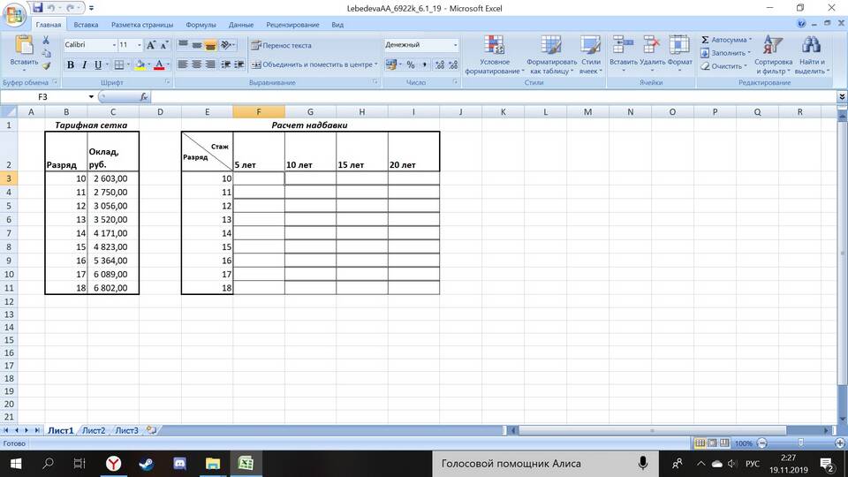This screenshot has width=848, height=477.
Task: Open the Формат cells menu
Action: pos(679,53)
